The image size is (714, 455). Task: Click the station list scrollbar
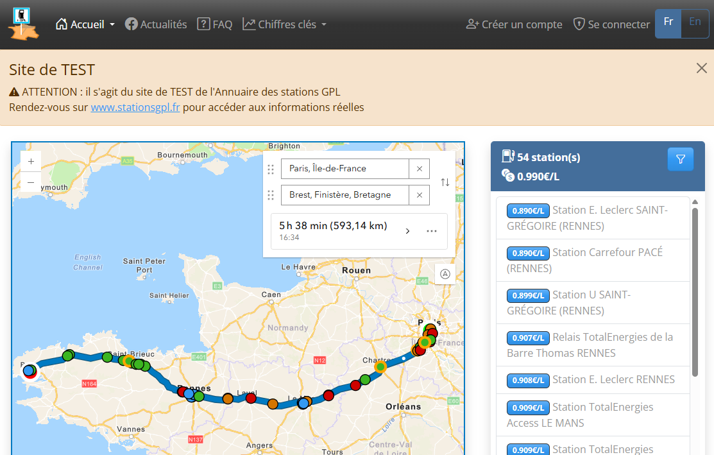pyautogui.click(x=694, y=292)
